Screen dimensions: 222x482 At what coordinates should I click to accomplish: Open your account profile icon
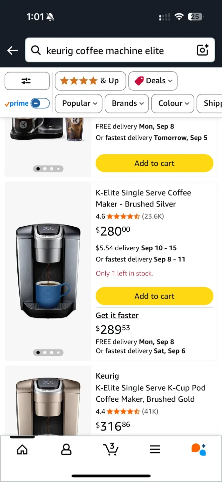tap(66, 450)
